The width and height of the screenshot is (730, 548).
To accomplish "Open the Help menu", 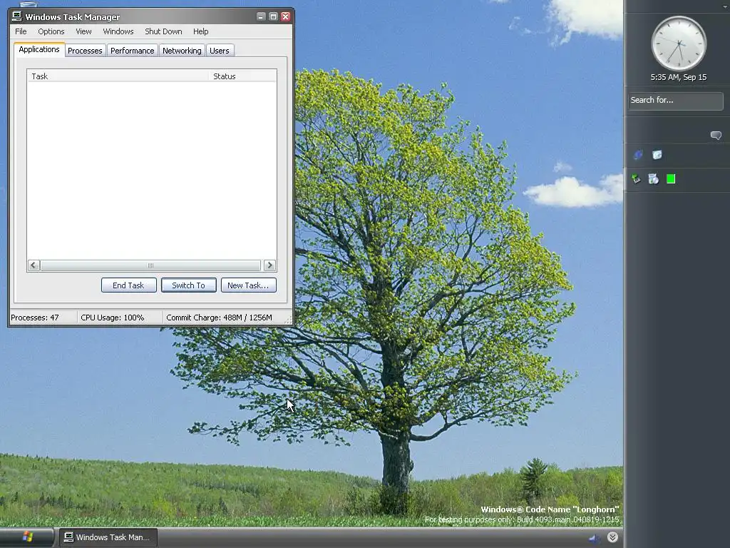I will pyautogui.click(x=200, y=31).
